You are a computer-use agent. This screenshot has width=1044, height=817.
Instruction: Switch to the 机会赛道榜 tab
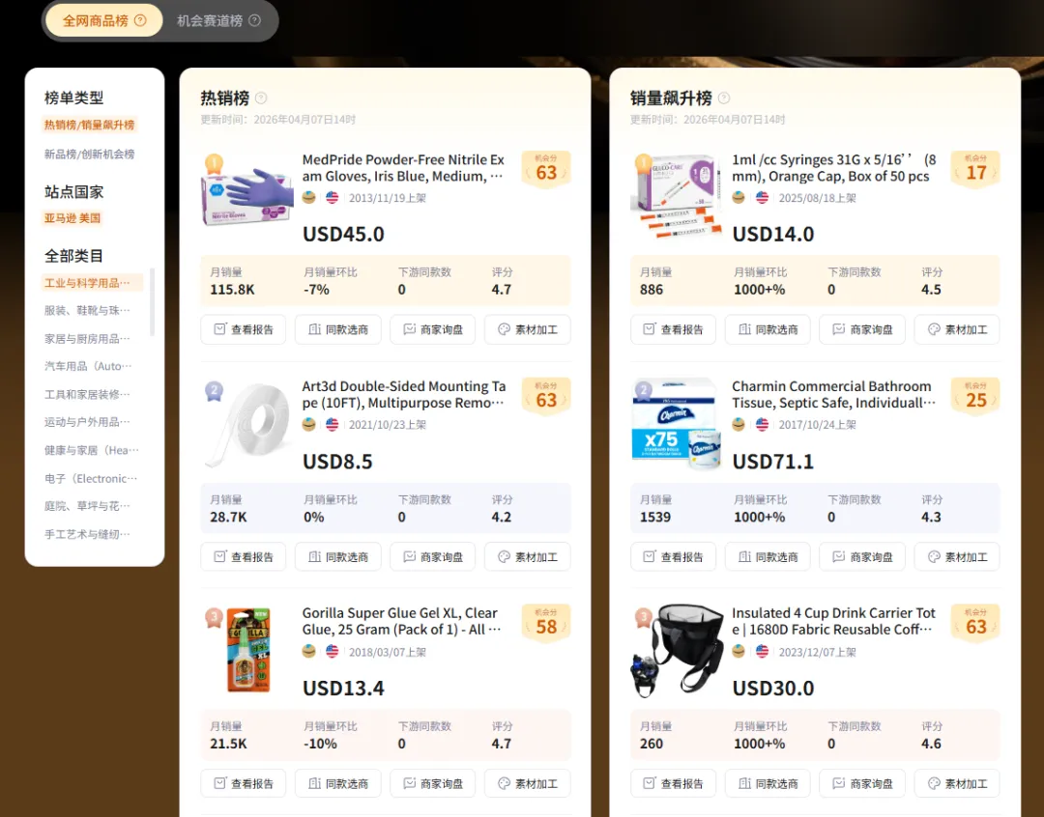218,20
